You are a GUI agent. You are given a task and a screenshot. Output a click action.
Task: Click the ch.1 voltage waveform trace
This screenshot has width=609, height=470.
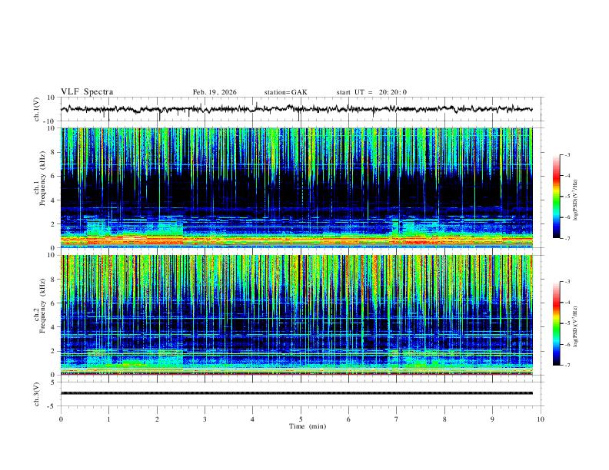click(x=296, y=109)
